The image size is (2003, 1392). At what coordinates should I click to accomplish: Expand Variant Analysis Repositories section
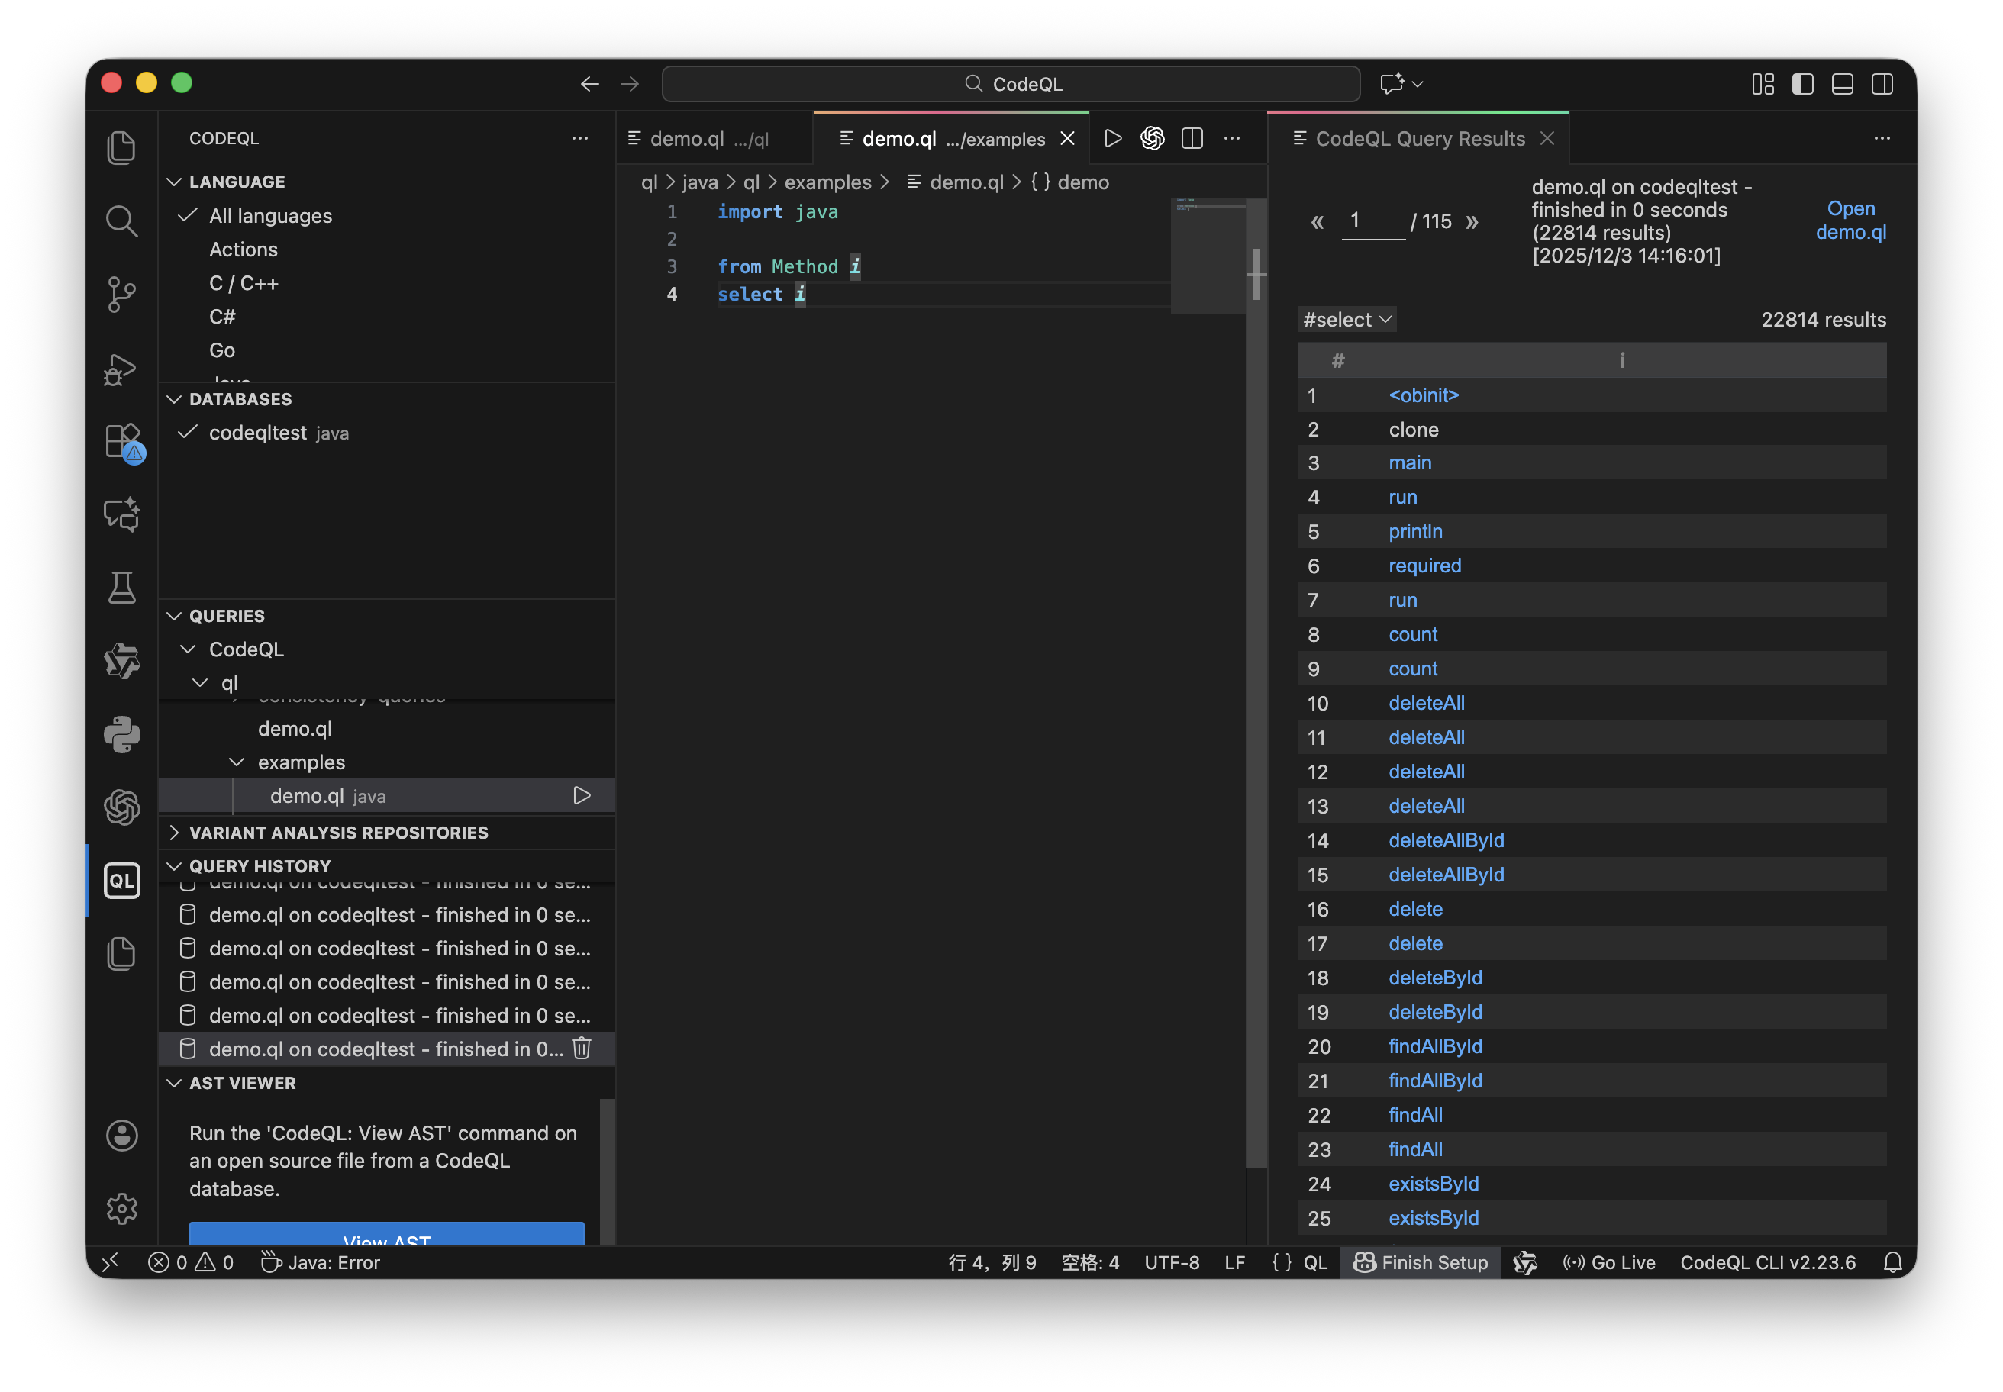338,832
